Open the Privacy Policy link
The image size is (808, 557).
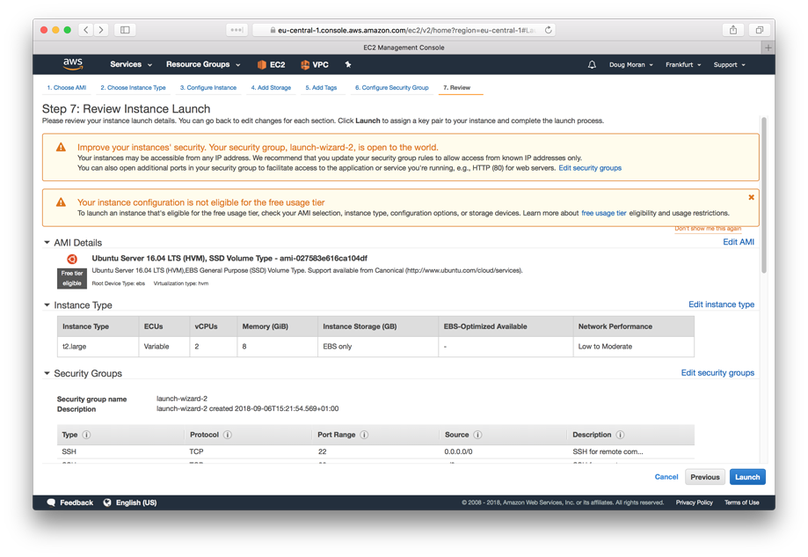(694, 502)
